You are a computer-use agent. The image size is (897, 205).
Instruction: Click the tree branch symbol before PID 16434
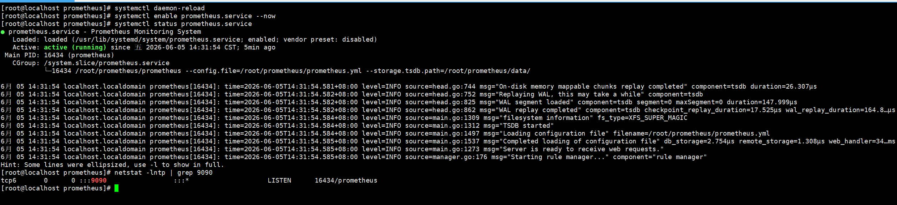click(x=48, y=71)
